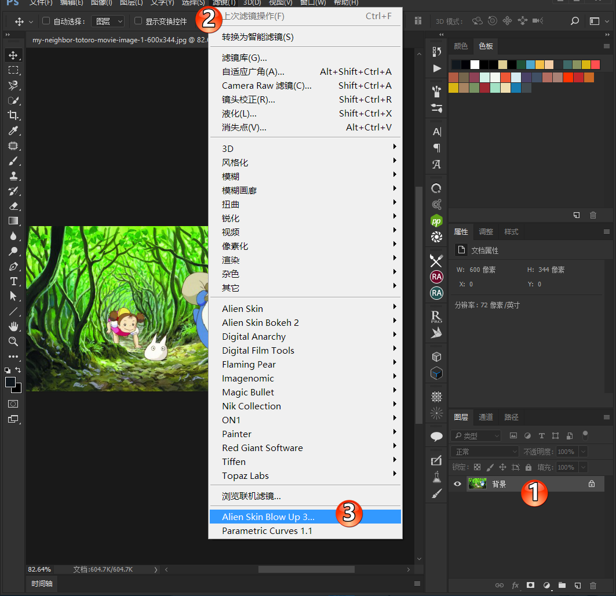616x596 pixels.
Task: Select the Clone Stamp tool
Action: click(x=13, y=176)
